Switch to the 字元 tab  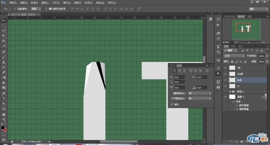(172, 65)
